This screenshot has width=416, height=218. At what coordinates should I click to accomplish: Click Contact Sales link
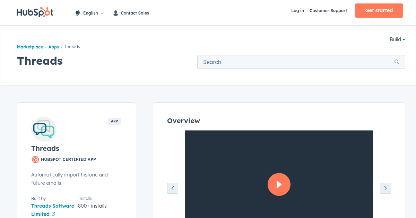(x=135, y=13)
